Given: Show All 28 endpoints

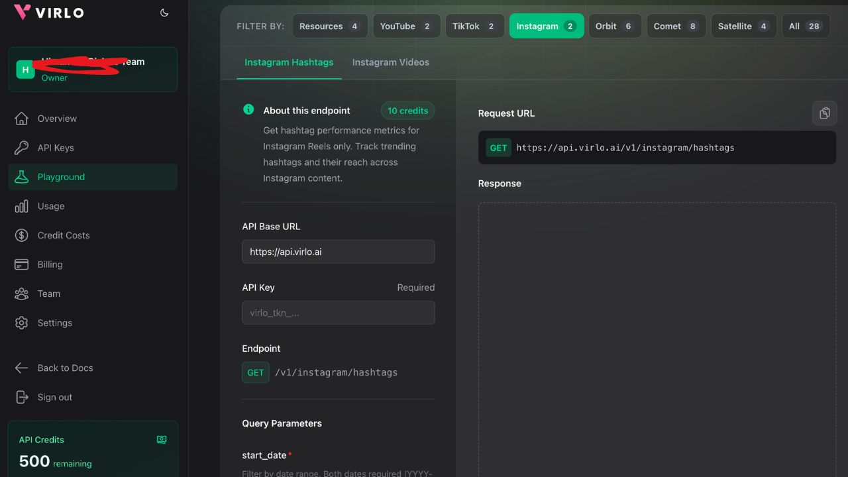Looking at the screenshot, I should [806, 26].
